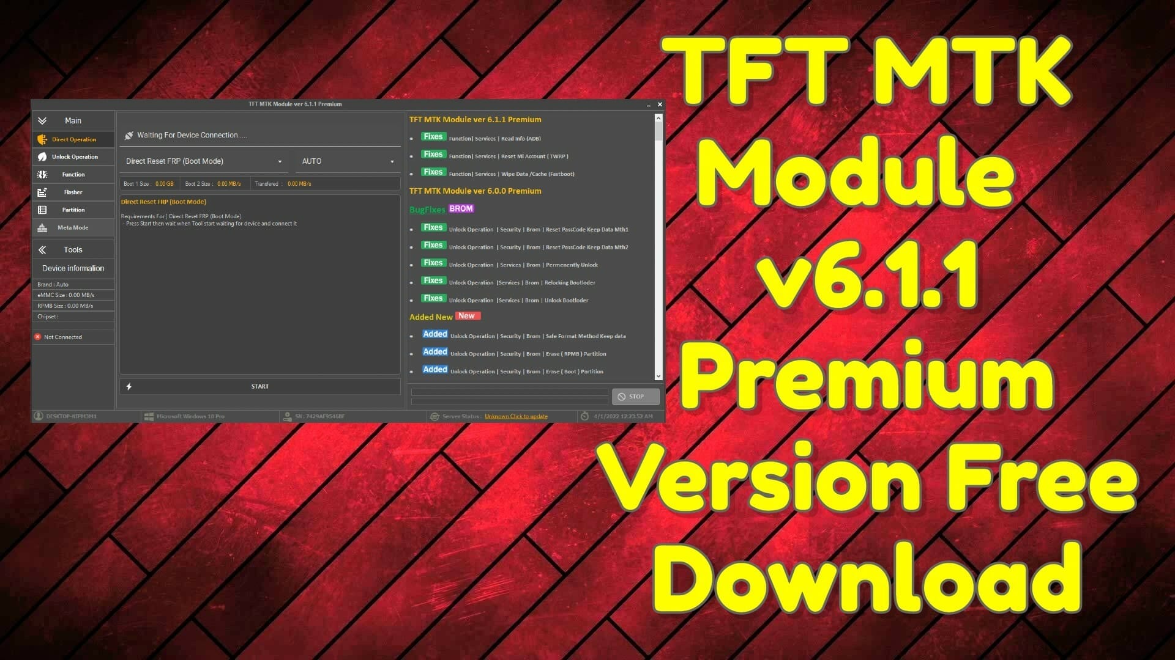Viewport: 1175px width, 660px height.
Task: Toggle the Tools section collapse arrow
Action: [42, 249]
